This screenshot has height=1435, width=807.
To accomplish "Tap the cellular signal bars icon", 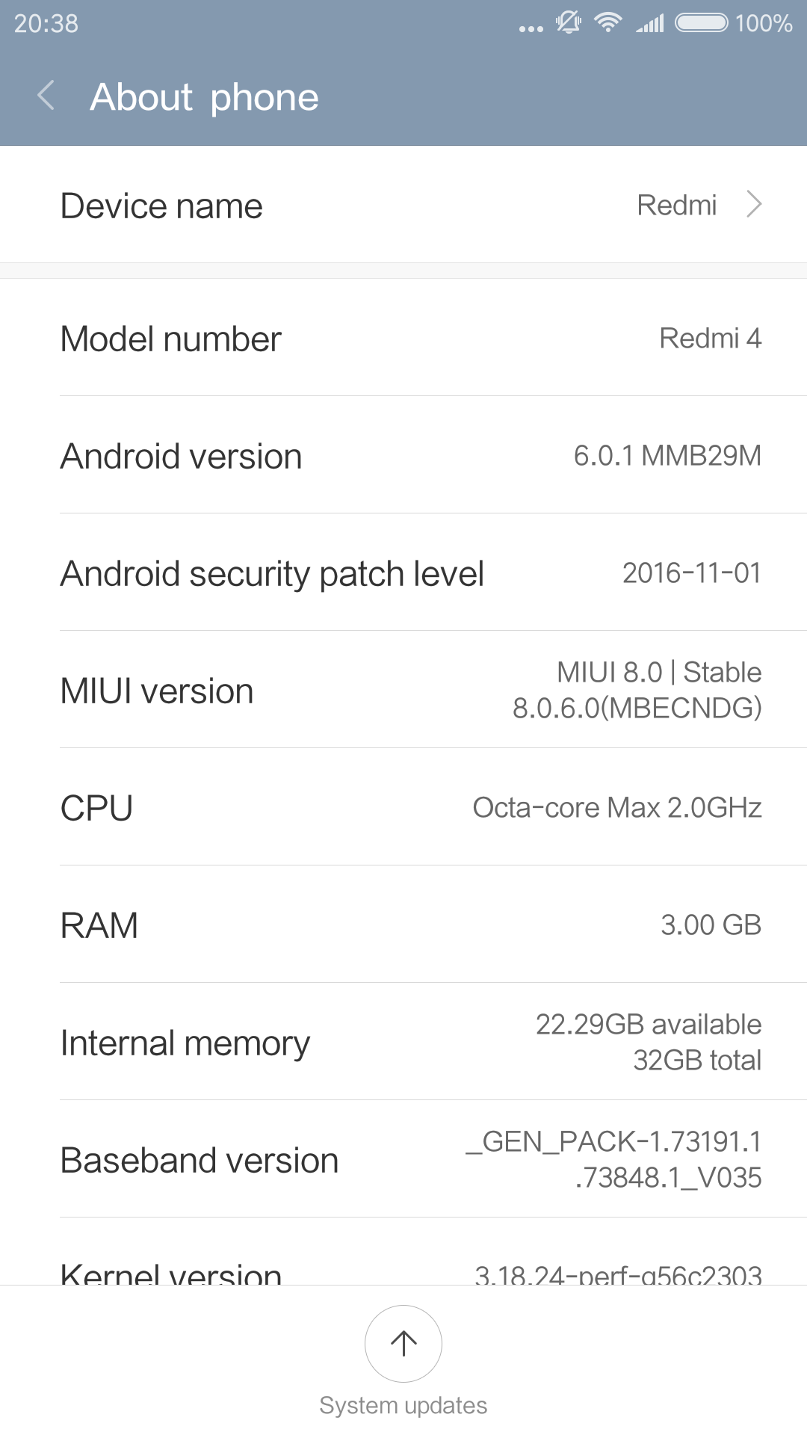I will coord(650,24).
